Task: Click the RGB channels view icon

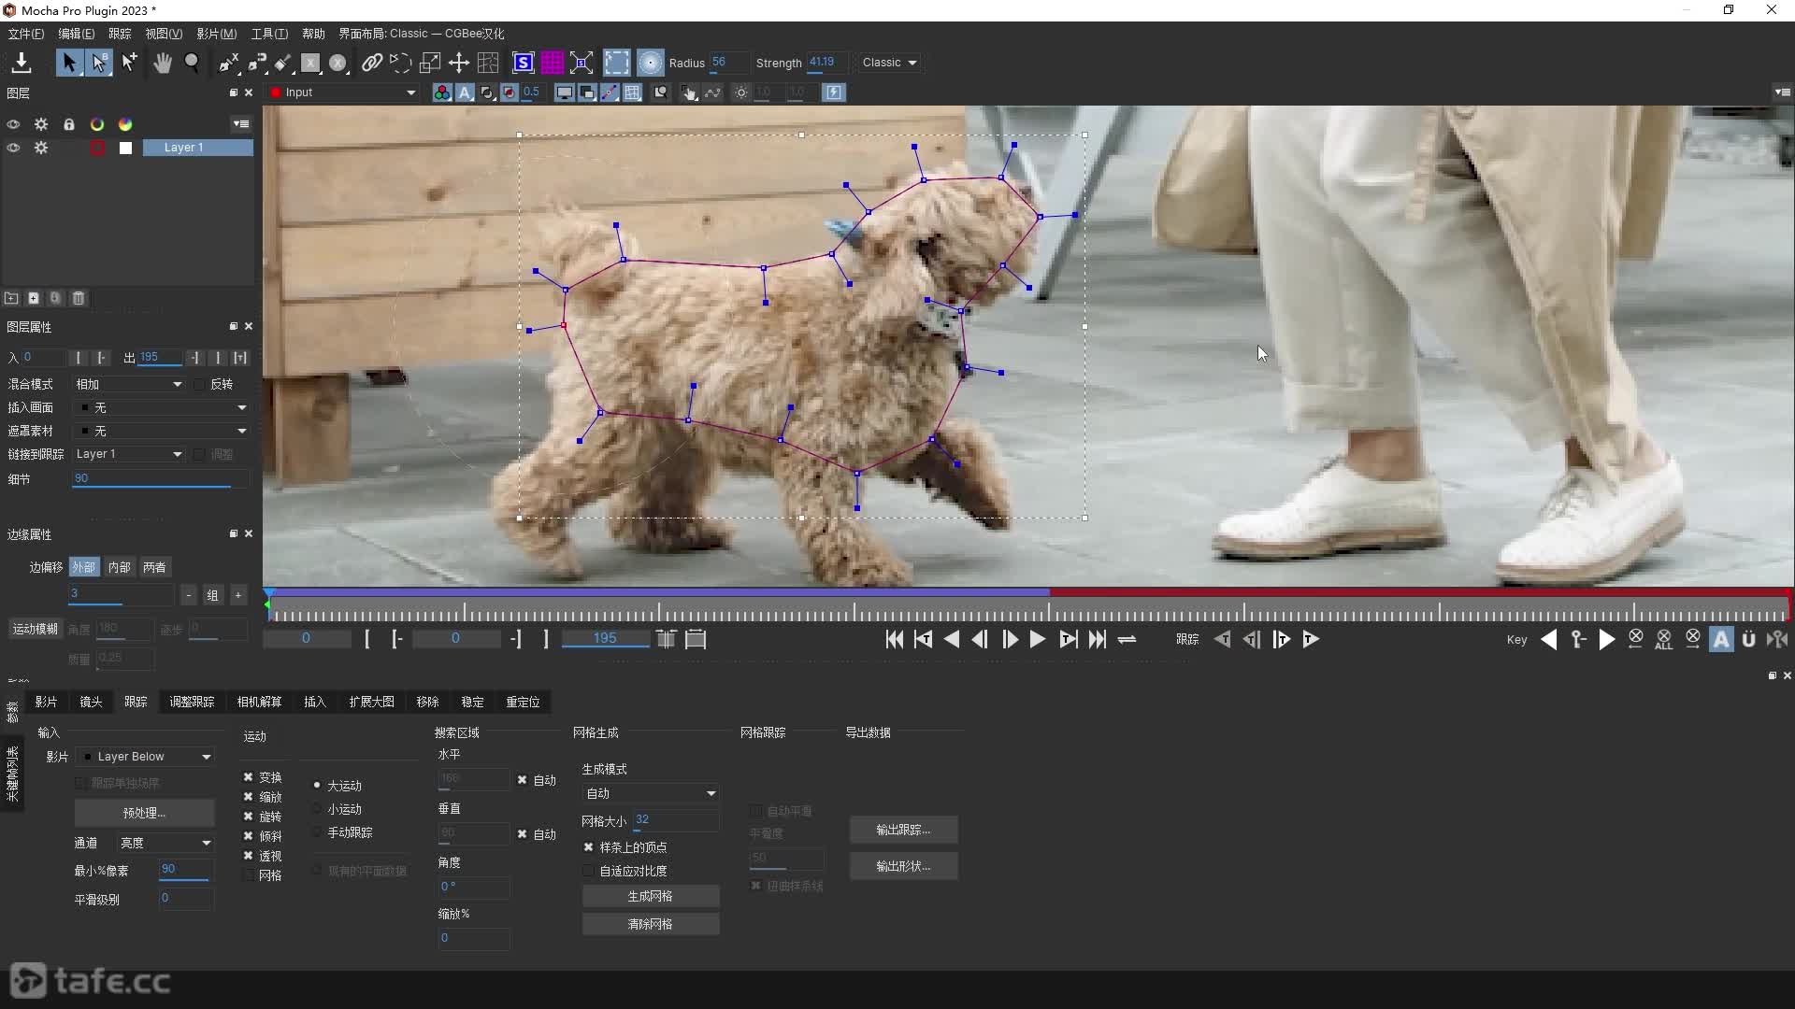Action: point(441,92)
